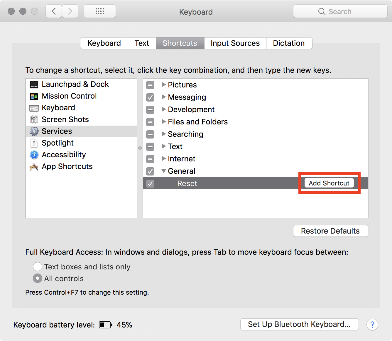Viewport: 392px width, 341px height.
Task: Click the Spotlight icon in sidebar
Action: (34, 143)
